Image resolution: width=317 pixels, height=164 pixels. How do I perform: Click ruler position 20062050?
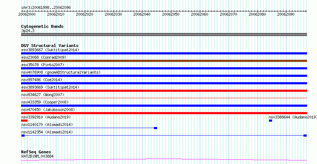[x=171, y=14]
